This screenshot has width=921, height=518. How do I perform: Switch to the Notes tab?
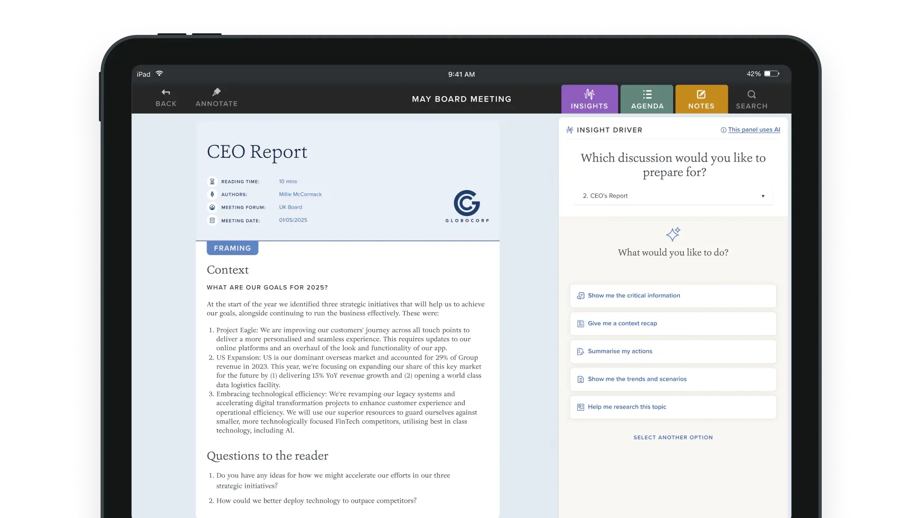(701, 100)
